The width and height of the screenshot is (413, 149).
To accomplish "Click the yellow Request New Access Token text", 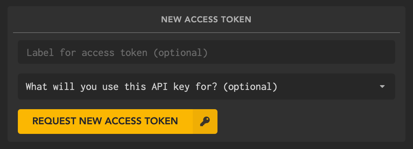I will click(105, 121).
